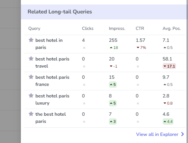
Task: Click red 17.1 position drop badge
Action: tap(169, 66)
